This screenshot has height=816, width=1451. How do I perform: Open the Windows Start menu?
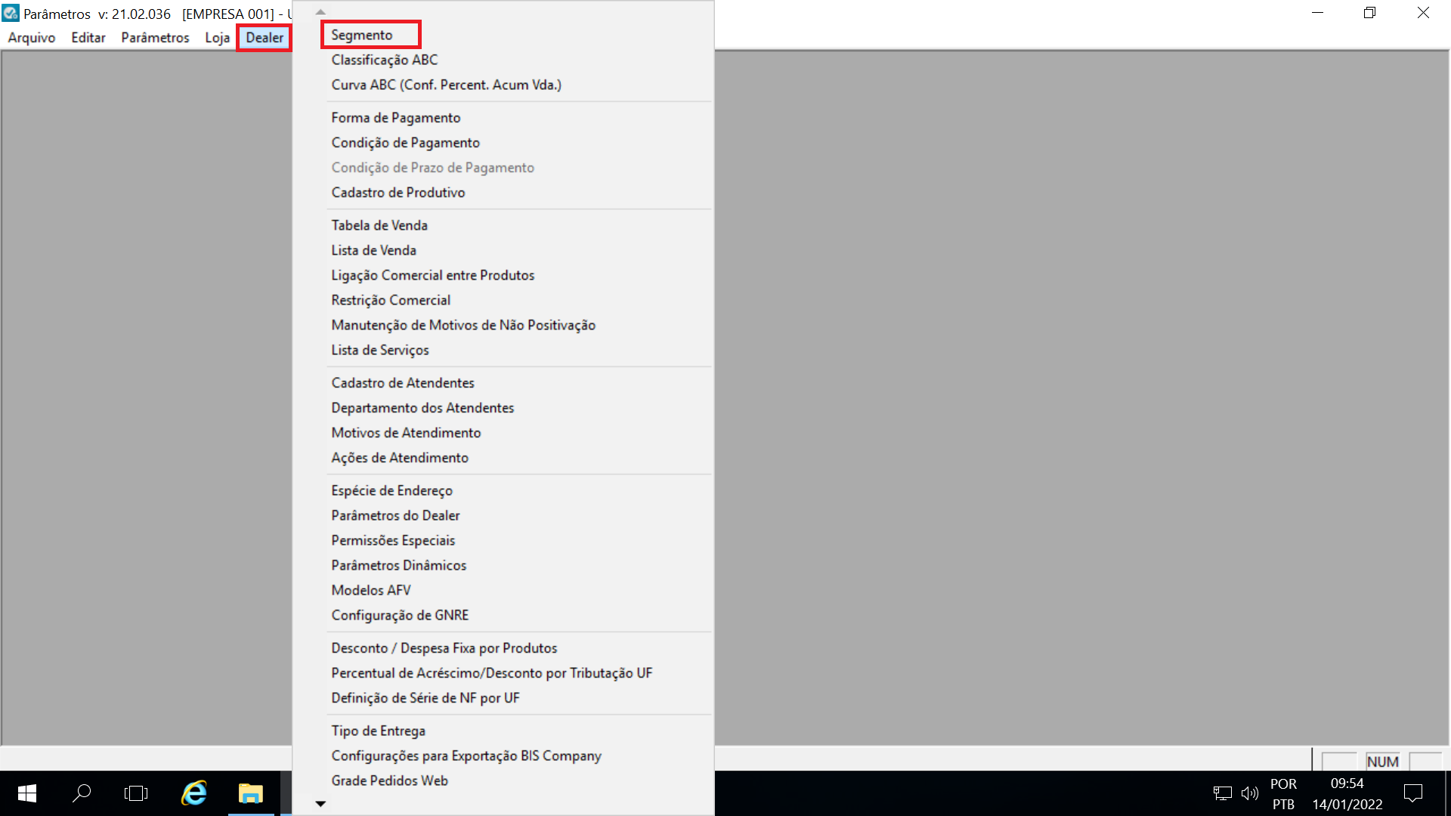pyautogui.click(x=27, y=793)
